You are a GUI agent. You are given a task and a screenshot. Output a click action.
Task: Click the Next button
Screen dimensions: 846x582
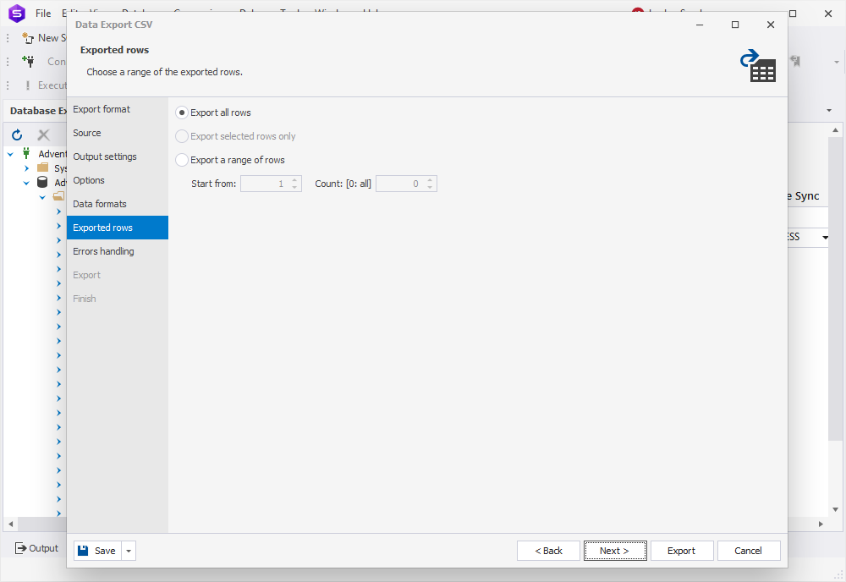(x=615, y=551)
